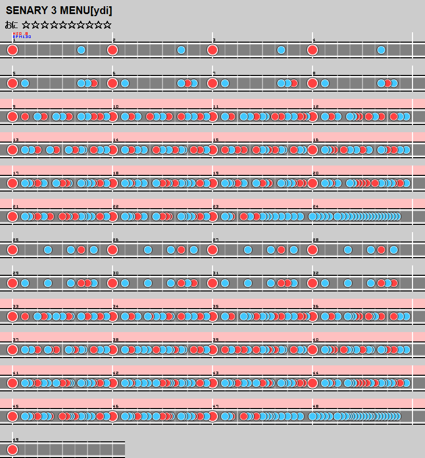425x458 pixels.
Task: Click the large red note starting measure 30
Action: [113, 283]
